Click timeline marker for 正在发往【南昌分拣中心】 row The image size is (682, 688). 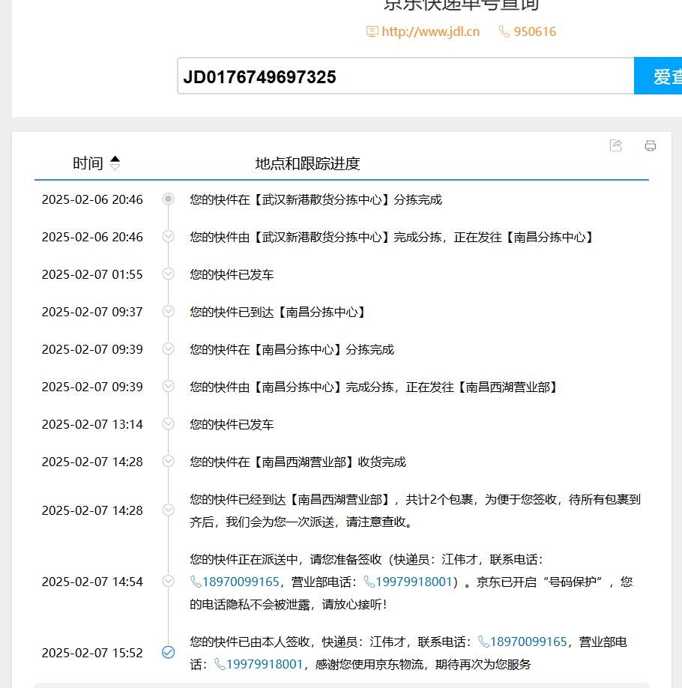tap(168, 237)
